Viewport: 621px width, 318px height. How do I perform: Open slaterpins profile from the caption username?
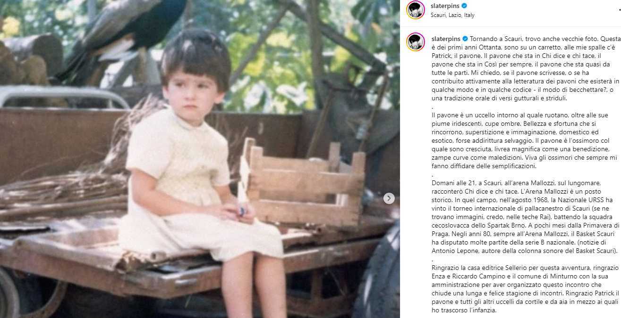tap(446, 38)
